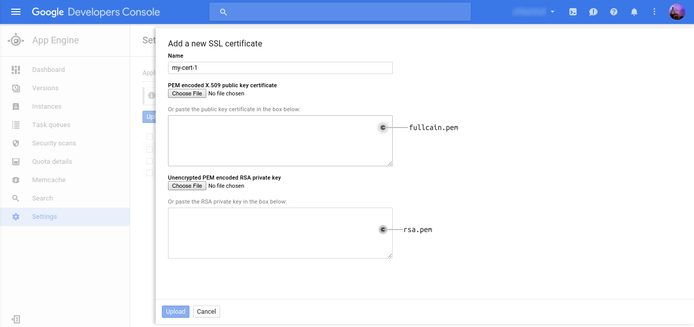This screenshot has width=694, height=327.
Task: Click the Settings gear icon in sidebar
Action: [16, 217]
